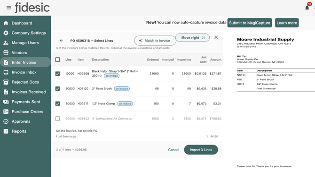Click the Dashboard home icon
This screenshot has width=315, height=177.
(x=6, y=23)
